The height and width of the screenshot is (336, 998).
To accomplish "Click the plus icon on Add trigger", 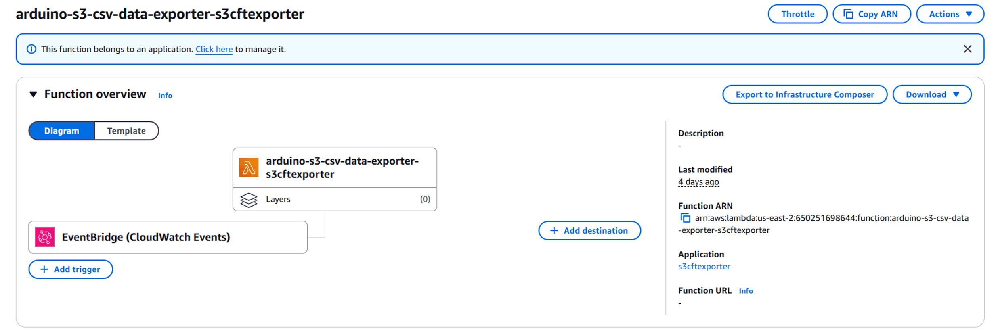I will click(x=44, y=269).
